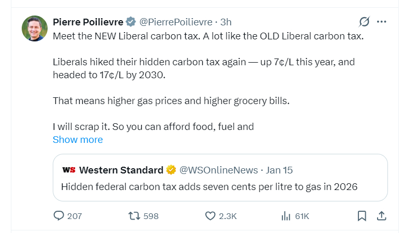Click the Western Standard WS logo
404x233 pixels.
click(x=69, y=170)
